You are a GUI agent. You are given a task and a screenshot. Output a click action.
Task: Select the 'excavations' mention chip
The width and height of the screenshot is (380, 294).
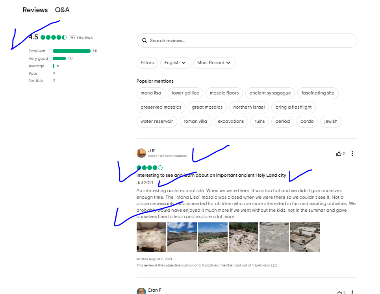coord(231,121)
